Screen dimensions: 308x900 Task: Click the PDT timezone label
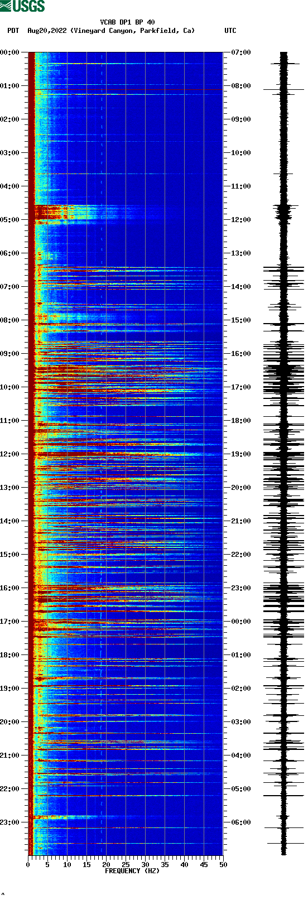click(13, 31)
